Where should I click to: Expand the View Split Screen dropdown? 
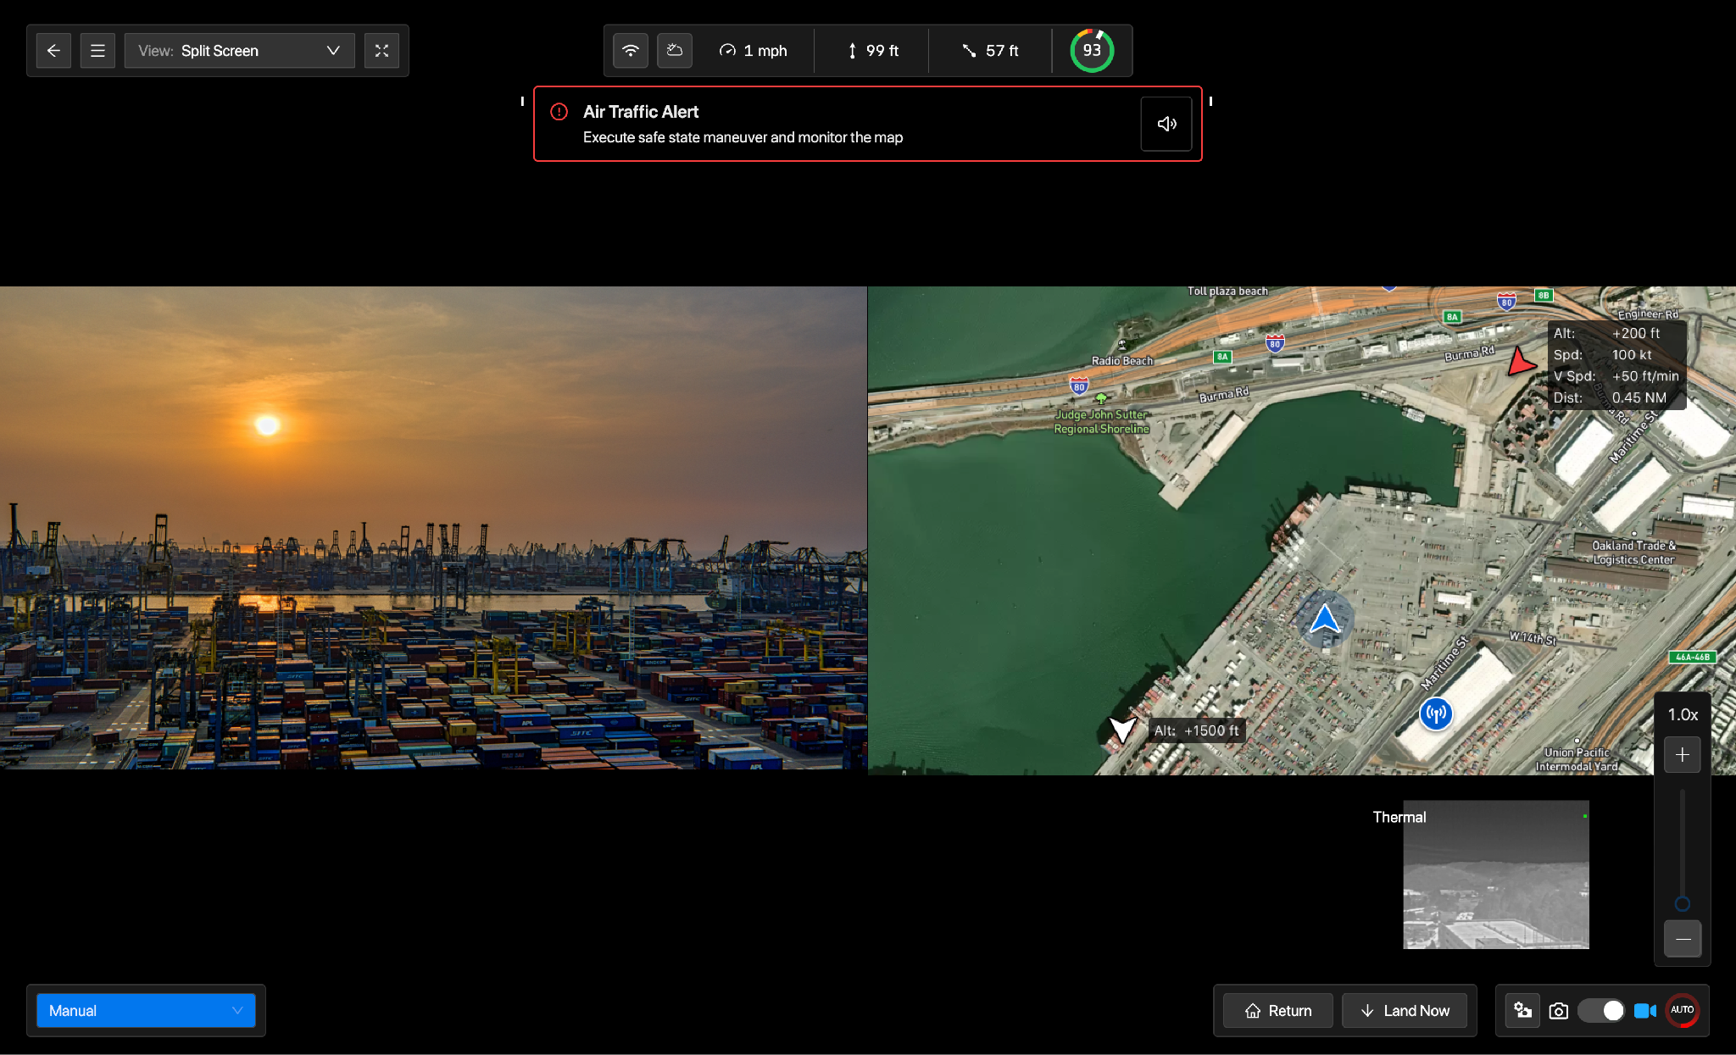pyautogui.click(x=239, y=51)
